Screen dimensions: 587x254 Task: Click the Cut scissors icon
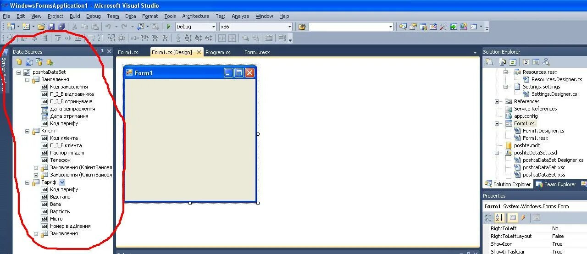pos(74,27)
